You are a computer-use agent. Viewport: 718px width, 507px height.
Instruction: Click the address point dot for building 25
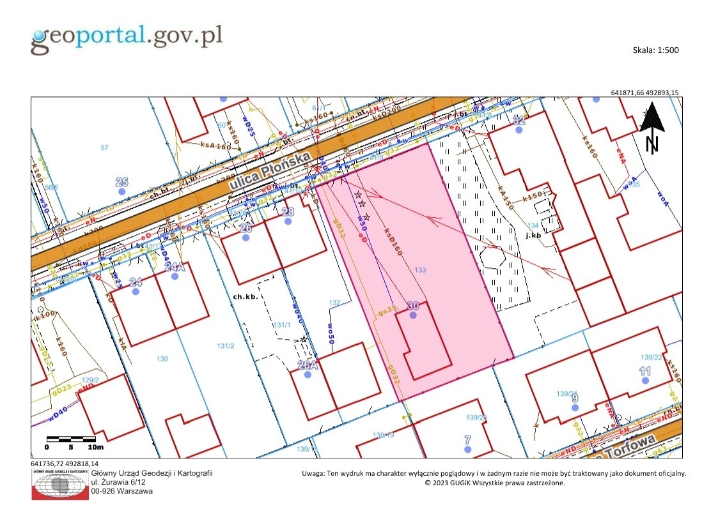pos(122,192)
